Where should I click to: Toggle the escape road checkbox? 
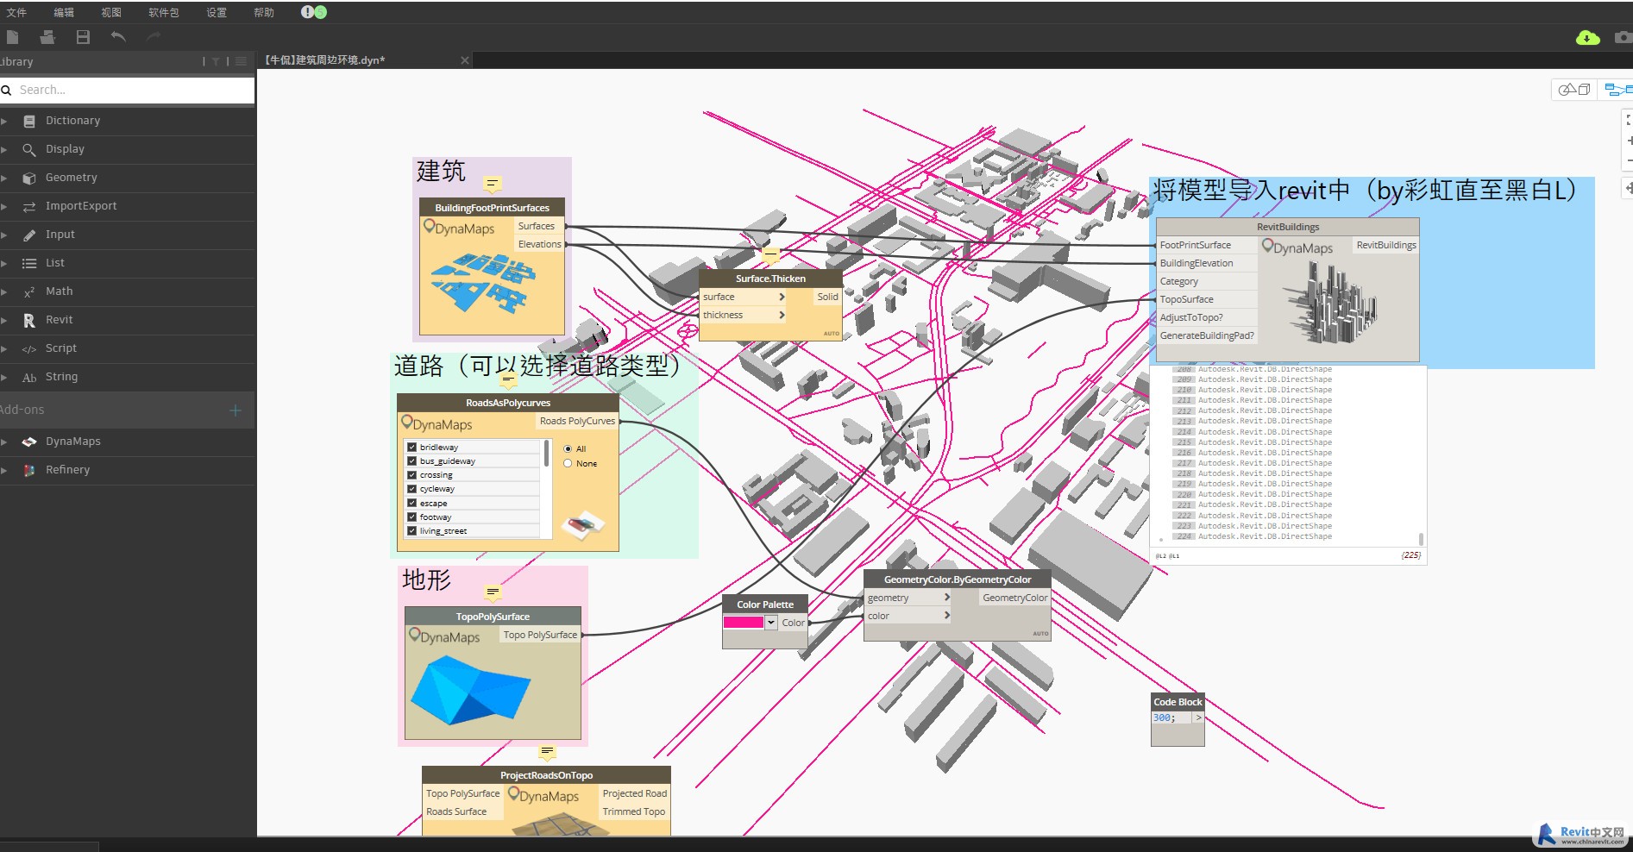click(x=411, y=503)
